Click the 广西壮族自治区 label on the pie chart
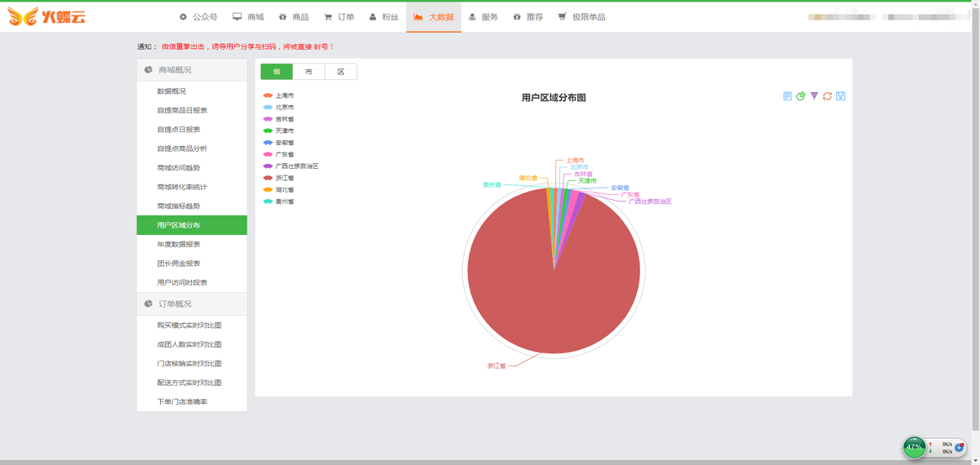The width and height of the screenshot is (980, 465). tap(650, 201)
